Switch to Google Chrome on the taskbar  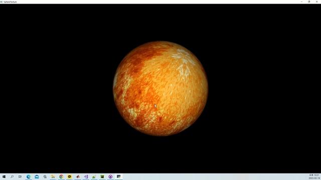pos(61,176)
